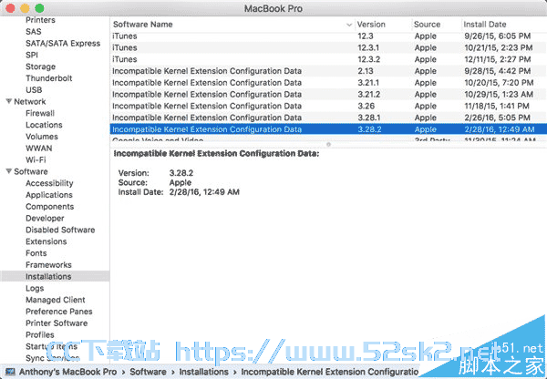Open Printer Software in sidebar
The height and width of the screenshot is (379, 547).
click(x=57, y=323)
